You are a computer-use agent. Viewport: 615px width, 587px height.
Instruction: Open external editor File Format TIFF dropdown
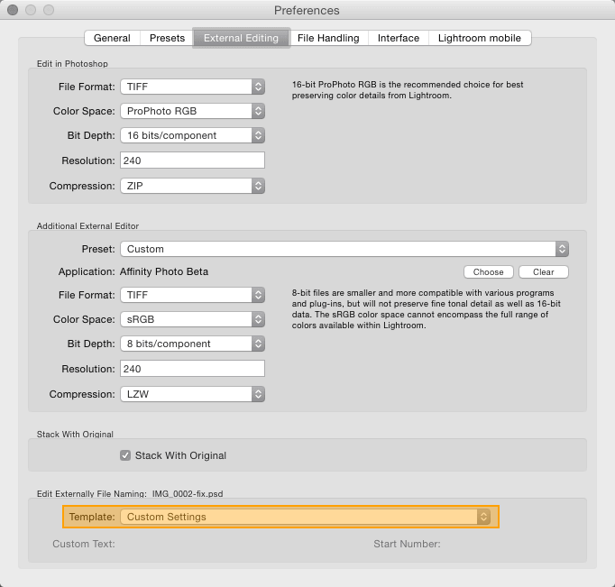(x=193, y=295)
